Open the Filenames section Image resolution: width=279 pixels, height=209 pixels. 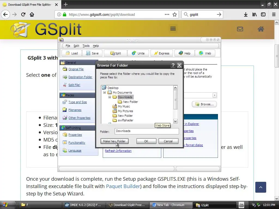[x=75, y=110]
